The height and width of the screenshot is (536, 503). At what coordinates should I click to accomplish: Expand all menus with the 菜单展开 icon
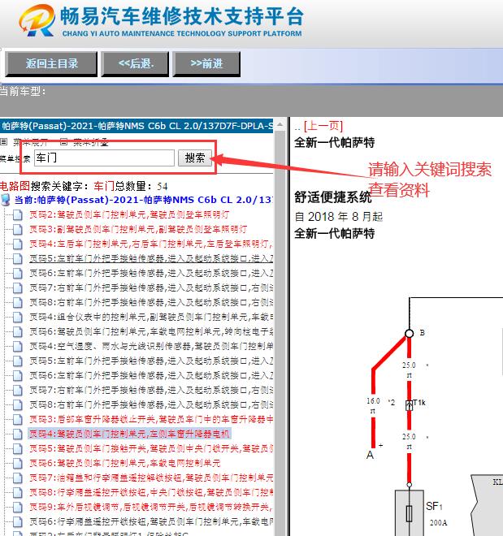coord(4,141)
